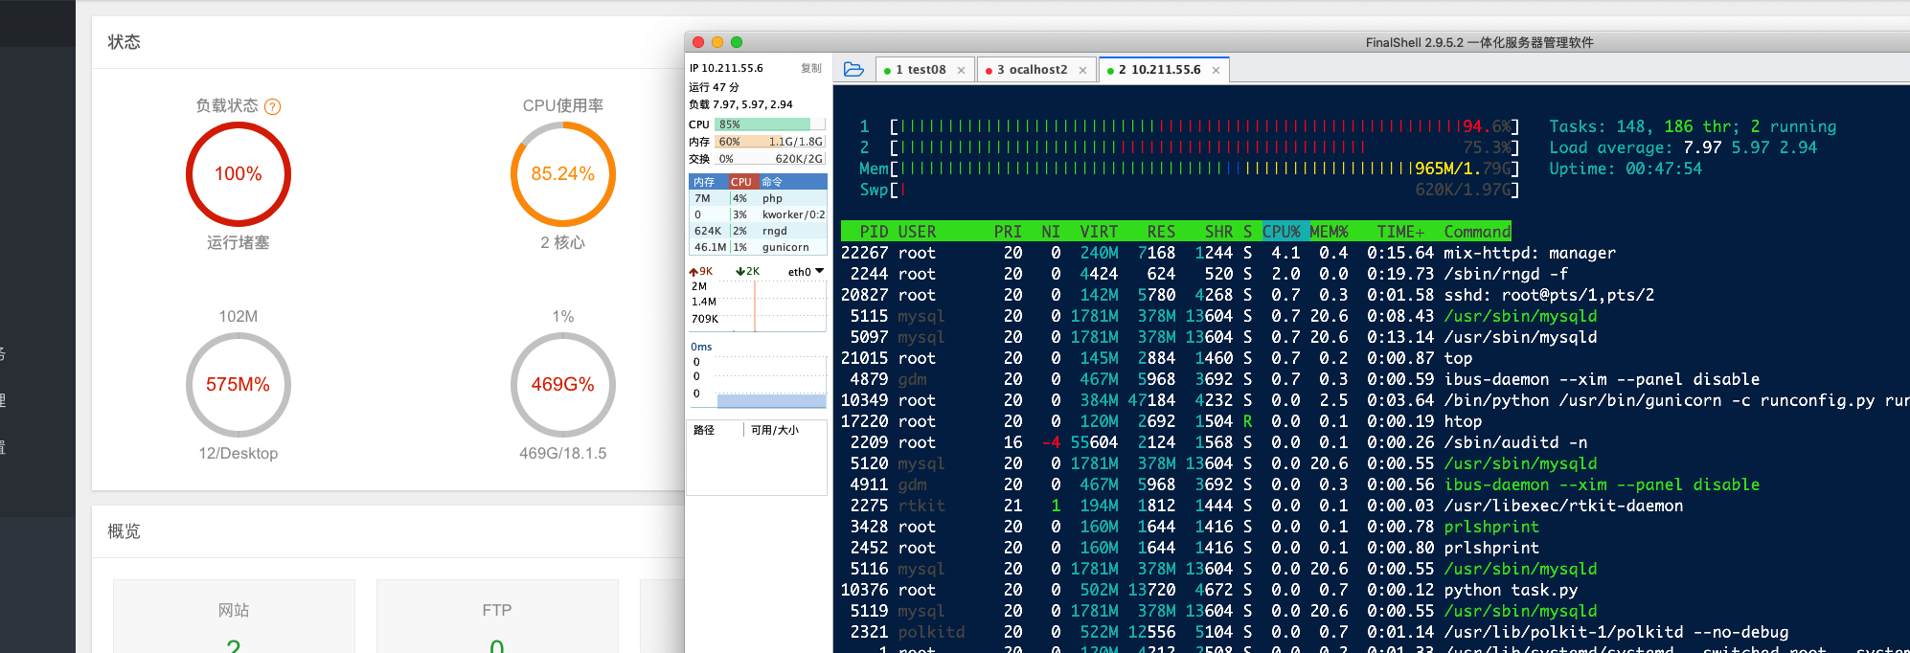1910x653 pixels.
Task: Select the php process row in FinalShell
Action: pyautogui.click(x=758, y=198)
